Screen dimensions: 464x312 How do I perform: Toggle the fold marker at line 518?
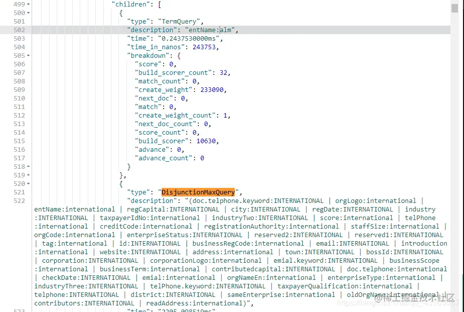pos(29,166)
